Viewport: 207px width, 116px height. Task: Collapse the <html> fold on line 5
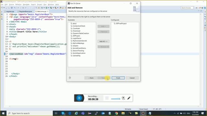[8, 24]
